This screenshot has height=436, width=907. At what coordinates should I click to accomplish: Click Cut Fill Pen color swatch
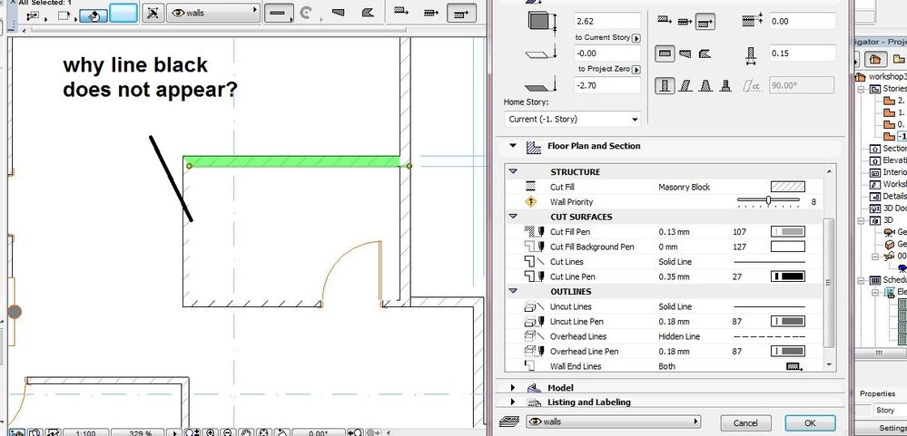[788, 231]
